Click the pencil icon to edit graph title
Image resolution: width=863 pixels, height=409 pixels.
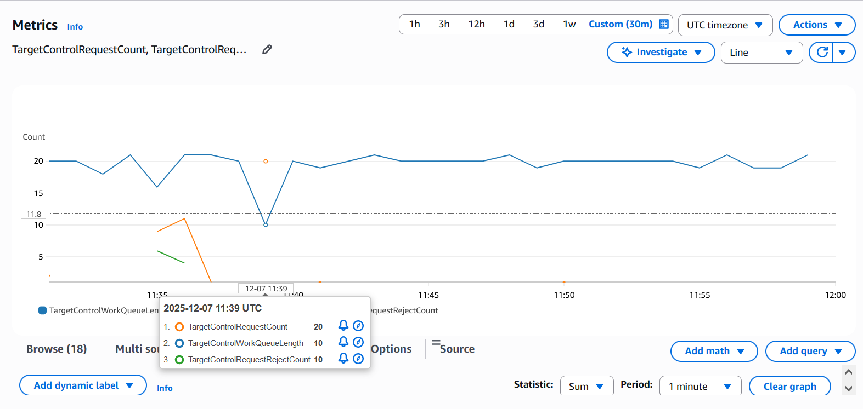(x=267, y=49)
